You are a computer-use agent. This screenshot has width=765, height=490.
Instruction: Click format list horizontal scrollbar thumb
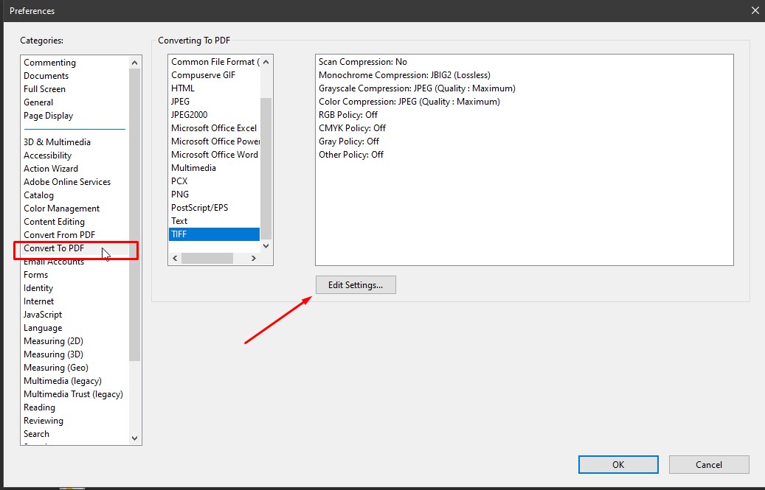pyautogui.click(x=207, y=258)
